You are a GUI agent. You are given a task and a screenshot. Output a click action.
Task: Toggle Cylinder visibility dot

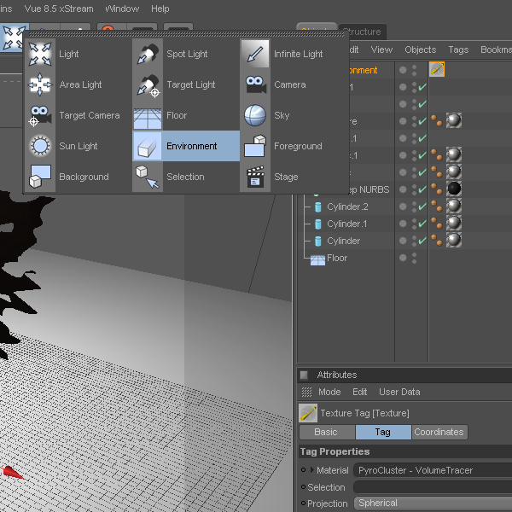point(403,241)
